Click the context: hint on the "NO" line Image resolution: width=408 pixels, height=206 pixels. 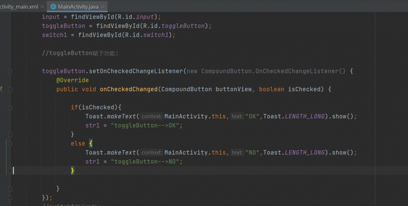152,153
